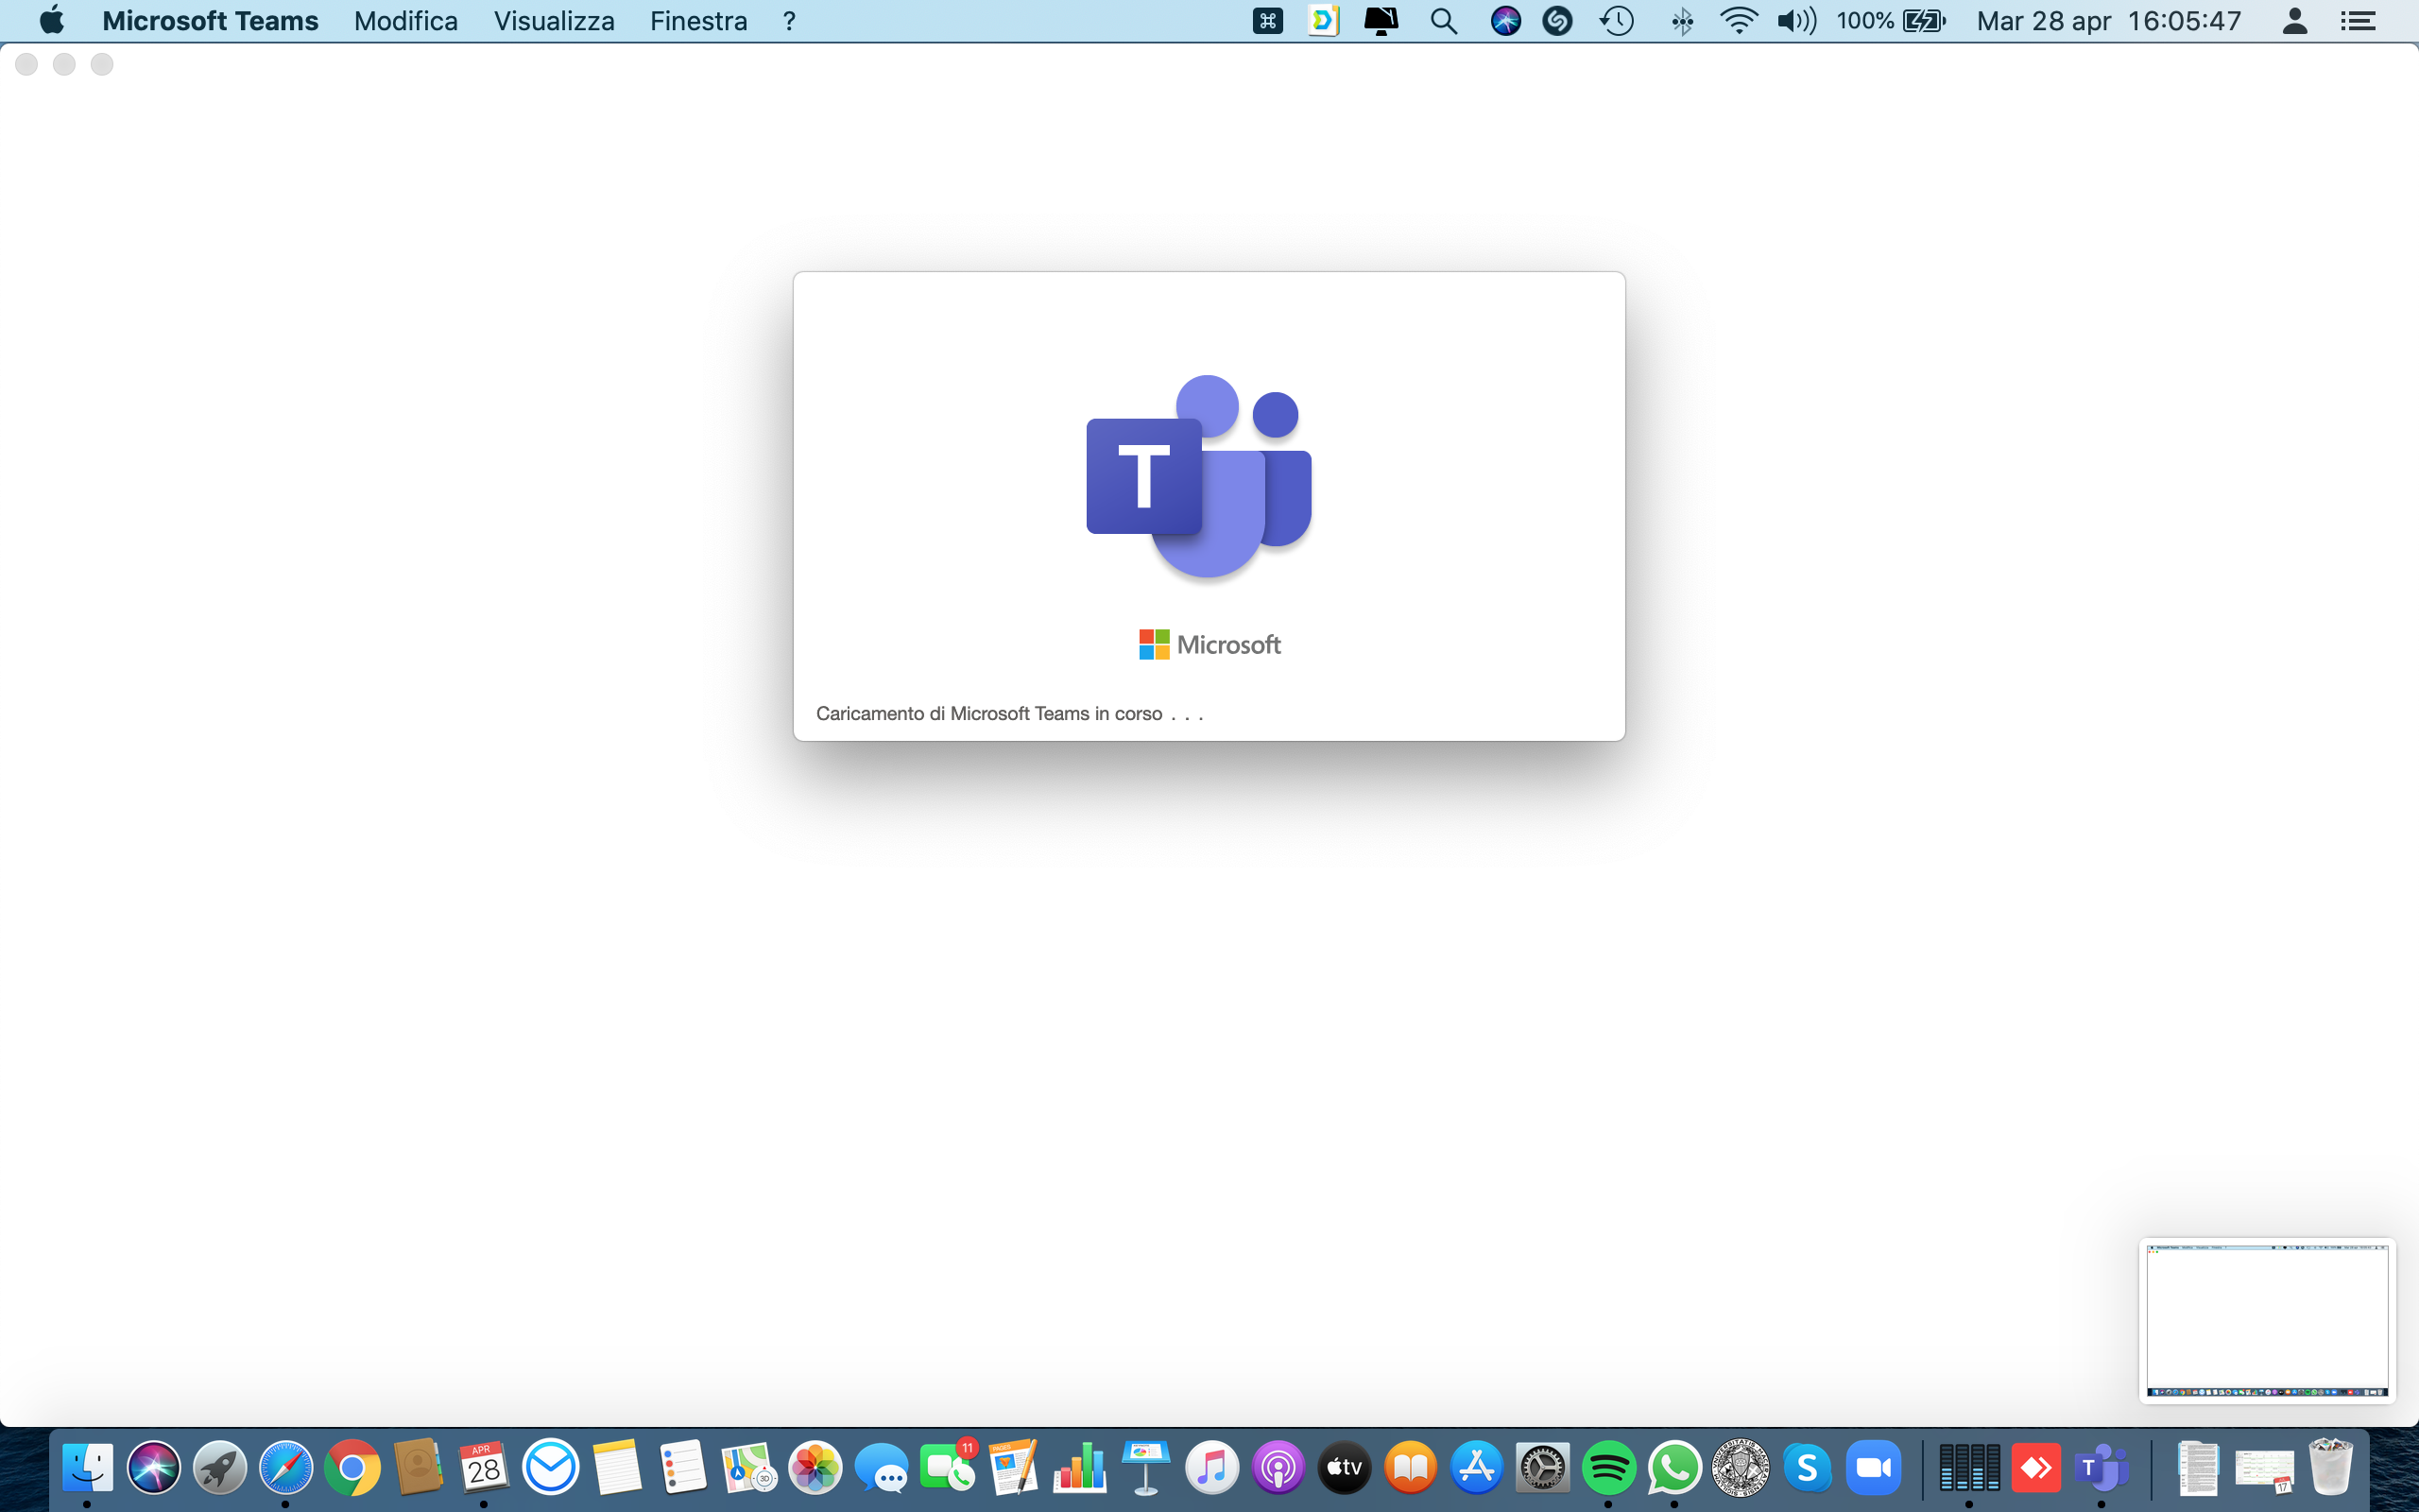Screen dimensions: 2419x1512
Task: Open Skype from the Dock
Action: [x=1808, y=1467]
